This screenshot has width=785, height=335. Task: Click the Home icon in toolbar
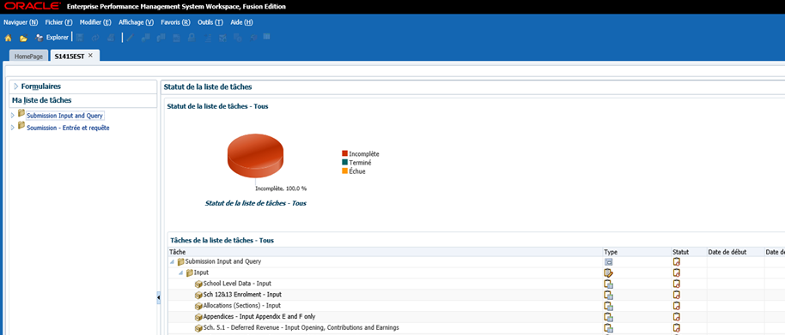tap(8, 38)
